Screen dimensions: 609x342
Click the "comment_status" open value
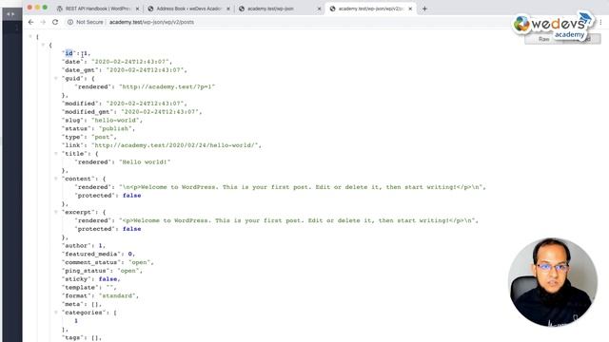pyautogui.click(x=140, y=262)
